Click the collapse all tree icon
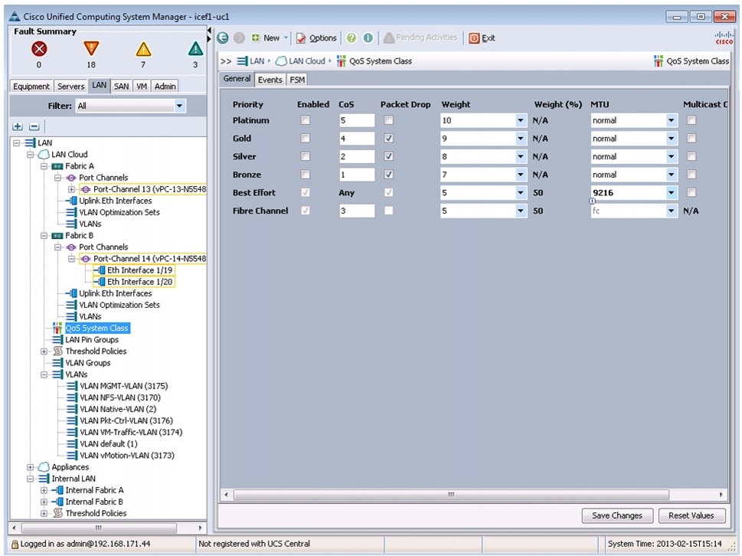The height and width of the screenshot is (556, 742). point(34,126)
